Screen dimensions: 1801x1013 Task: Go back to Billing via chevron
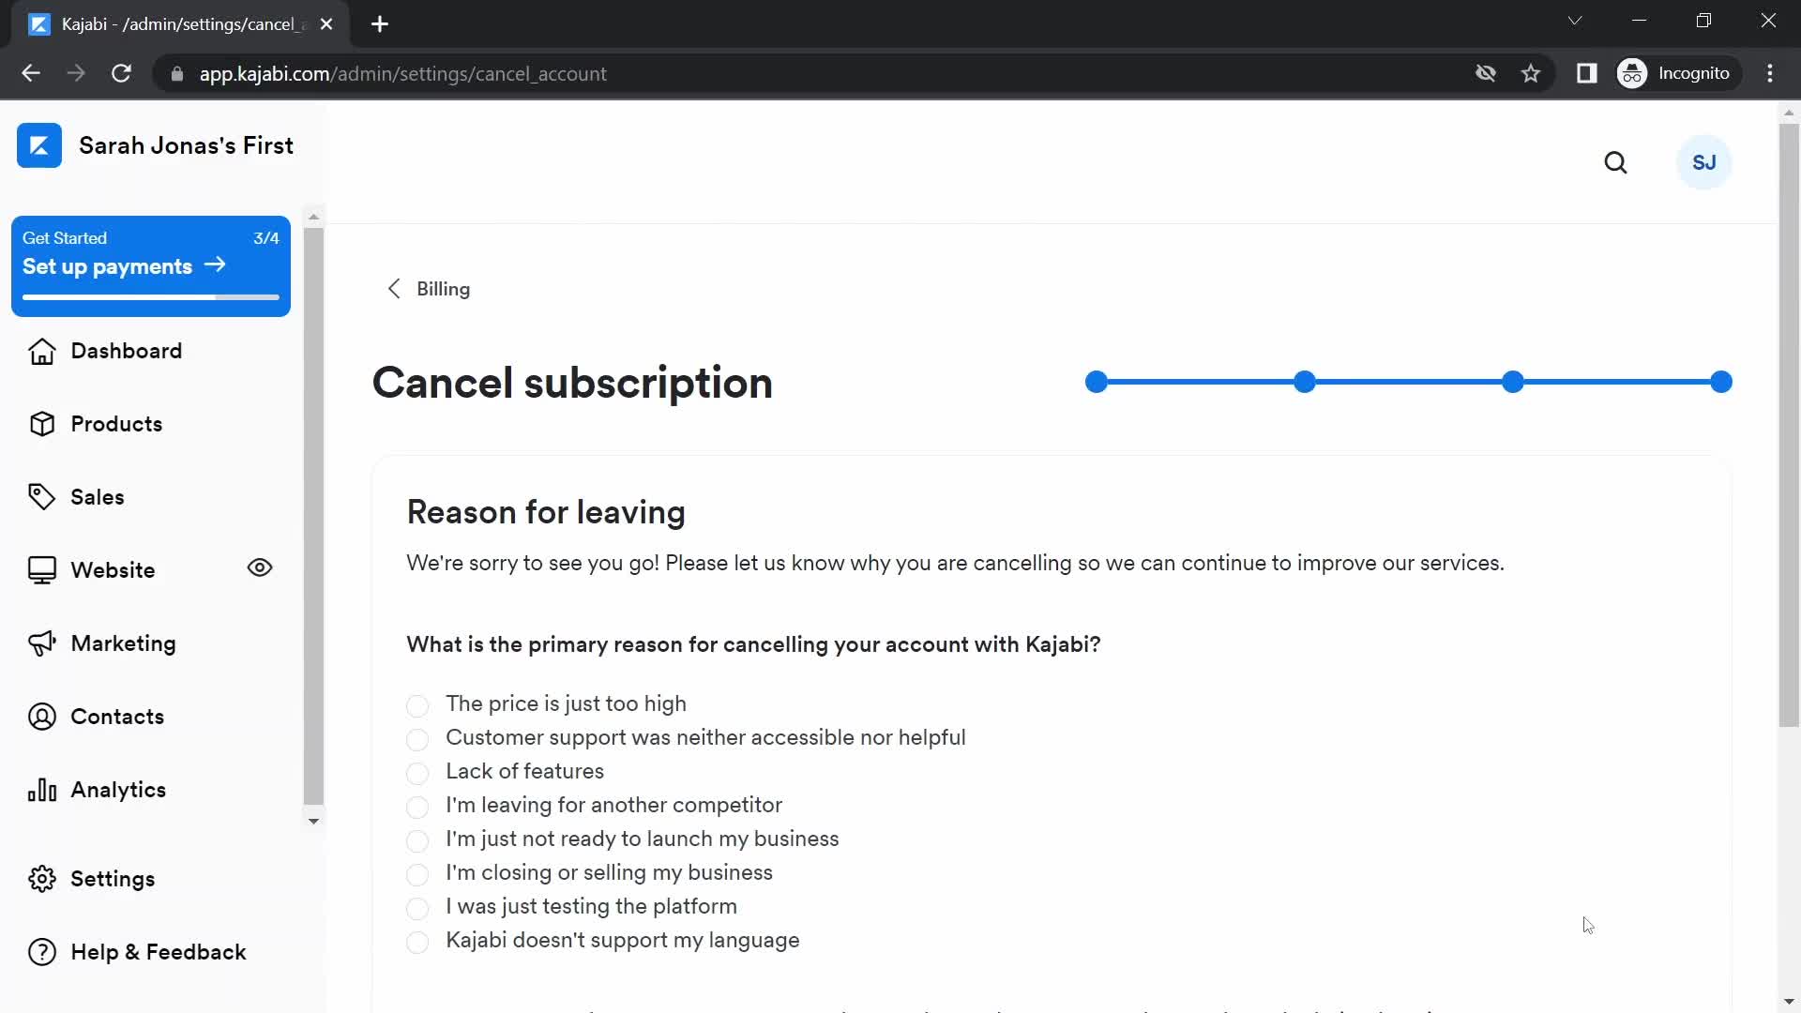pos(394,289)
